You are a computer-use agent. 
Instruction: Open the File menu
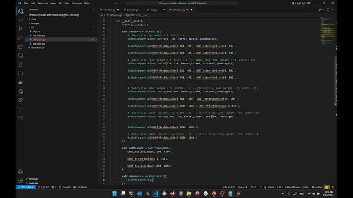[x=26, y=3]
